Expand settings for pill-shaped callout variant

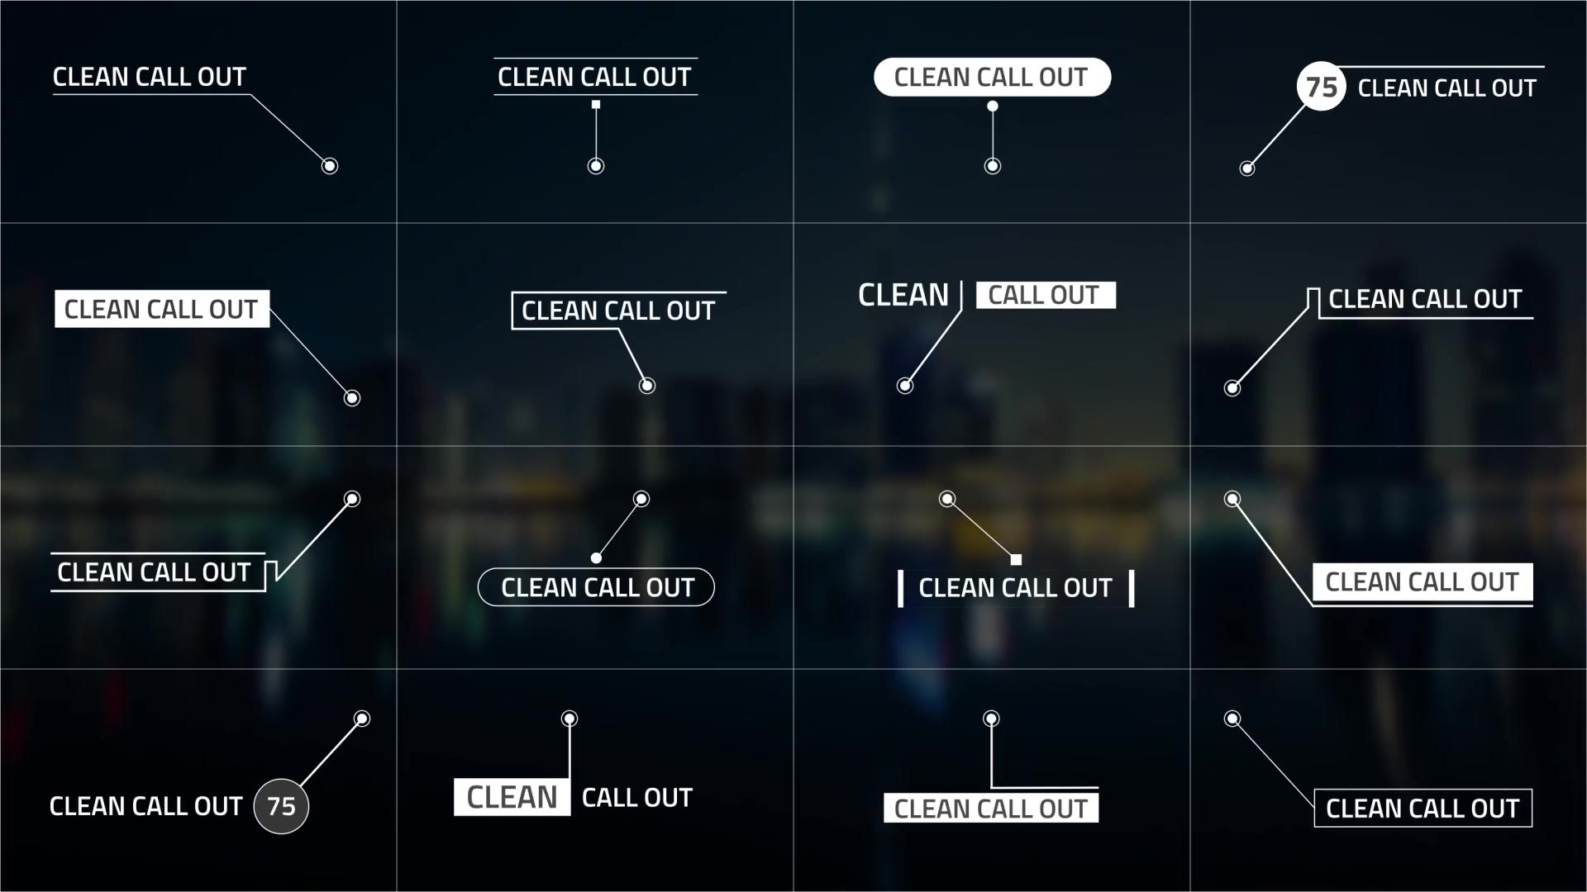(x=992, y=76)
